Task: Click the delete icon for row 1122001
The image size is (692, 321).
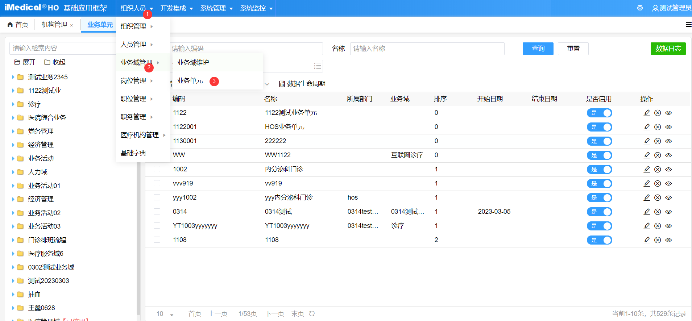Action: click(x=658, y=127)
